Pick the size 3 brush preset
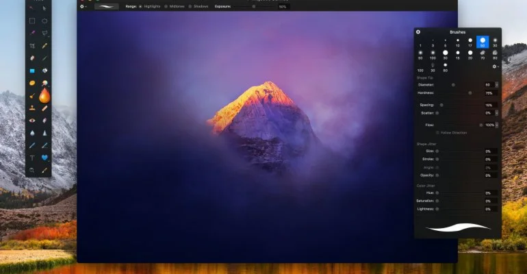 (433, 42)
